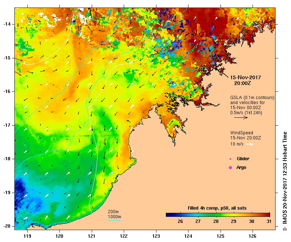
Task: Click the Argo label
Action: [x=241, y=167]
